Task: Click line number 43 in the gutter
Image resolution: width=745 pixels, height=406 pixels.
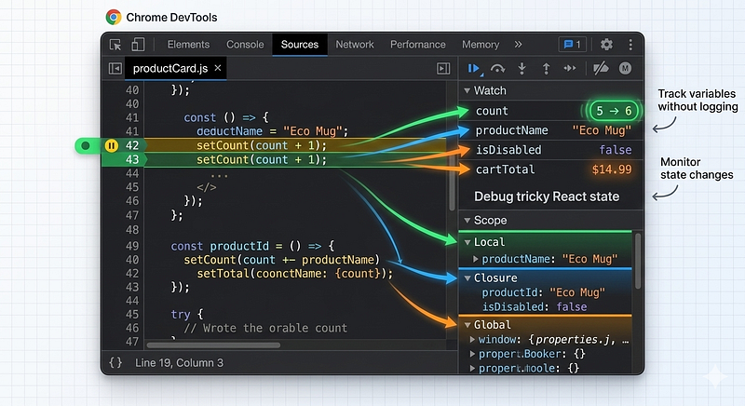Action: coord(132,159)
